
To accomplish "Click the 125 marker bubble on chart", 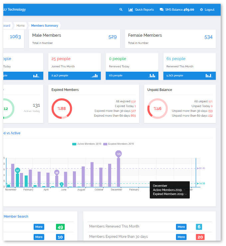I will [x=118, y=154].
